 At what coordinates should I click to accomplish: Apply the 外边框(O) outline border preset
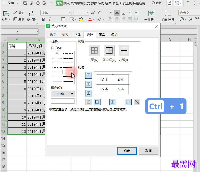[109, 51]
